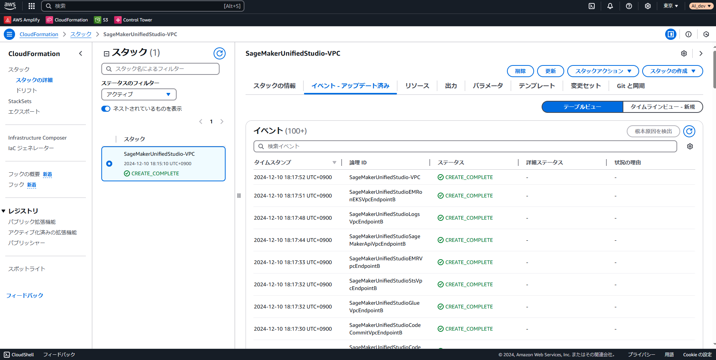716x360 pixels.
Task: Open IaC generator in sidebar
Action: pos(31,148)
